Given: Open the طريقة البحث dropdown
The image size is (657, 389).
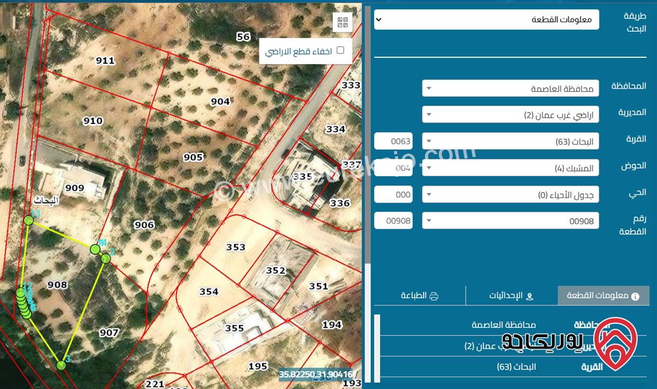Looking at the screenshot, I should (486, 19).
